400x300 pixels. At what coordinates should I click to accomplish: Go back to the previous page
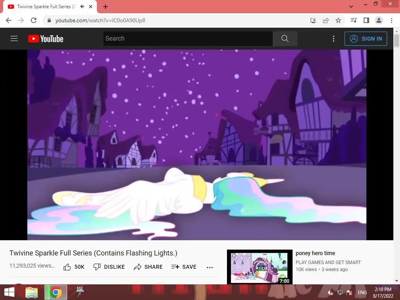(9, 20)
